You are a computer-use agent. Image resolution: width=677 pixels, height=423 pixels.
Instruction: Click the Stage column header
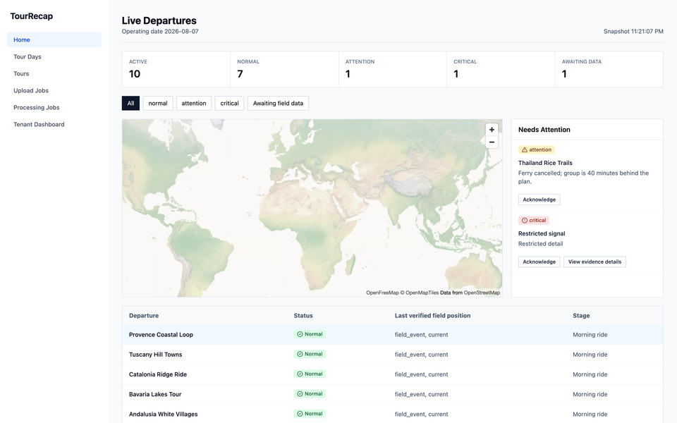pos(581,316)
